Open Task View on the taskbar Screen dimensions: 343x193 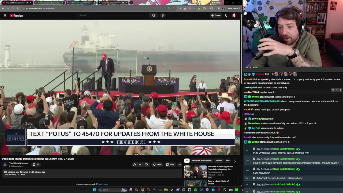pos(131,190)
